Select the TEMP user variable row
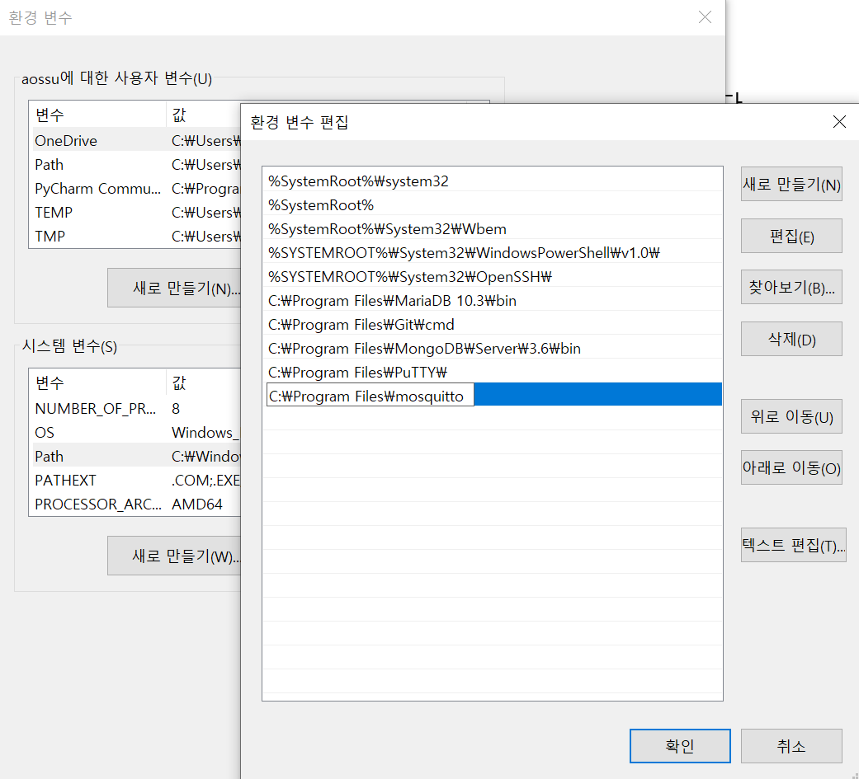Screen dimensions: 859x779 click(137, 213)
